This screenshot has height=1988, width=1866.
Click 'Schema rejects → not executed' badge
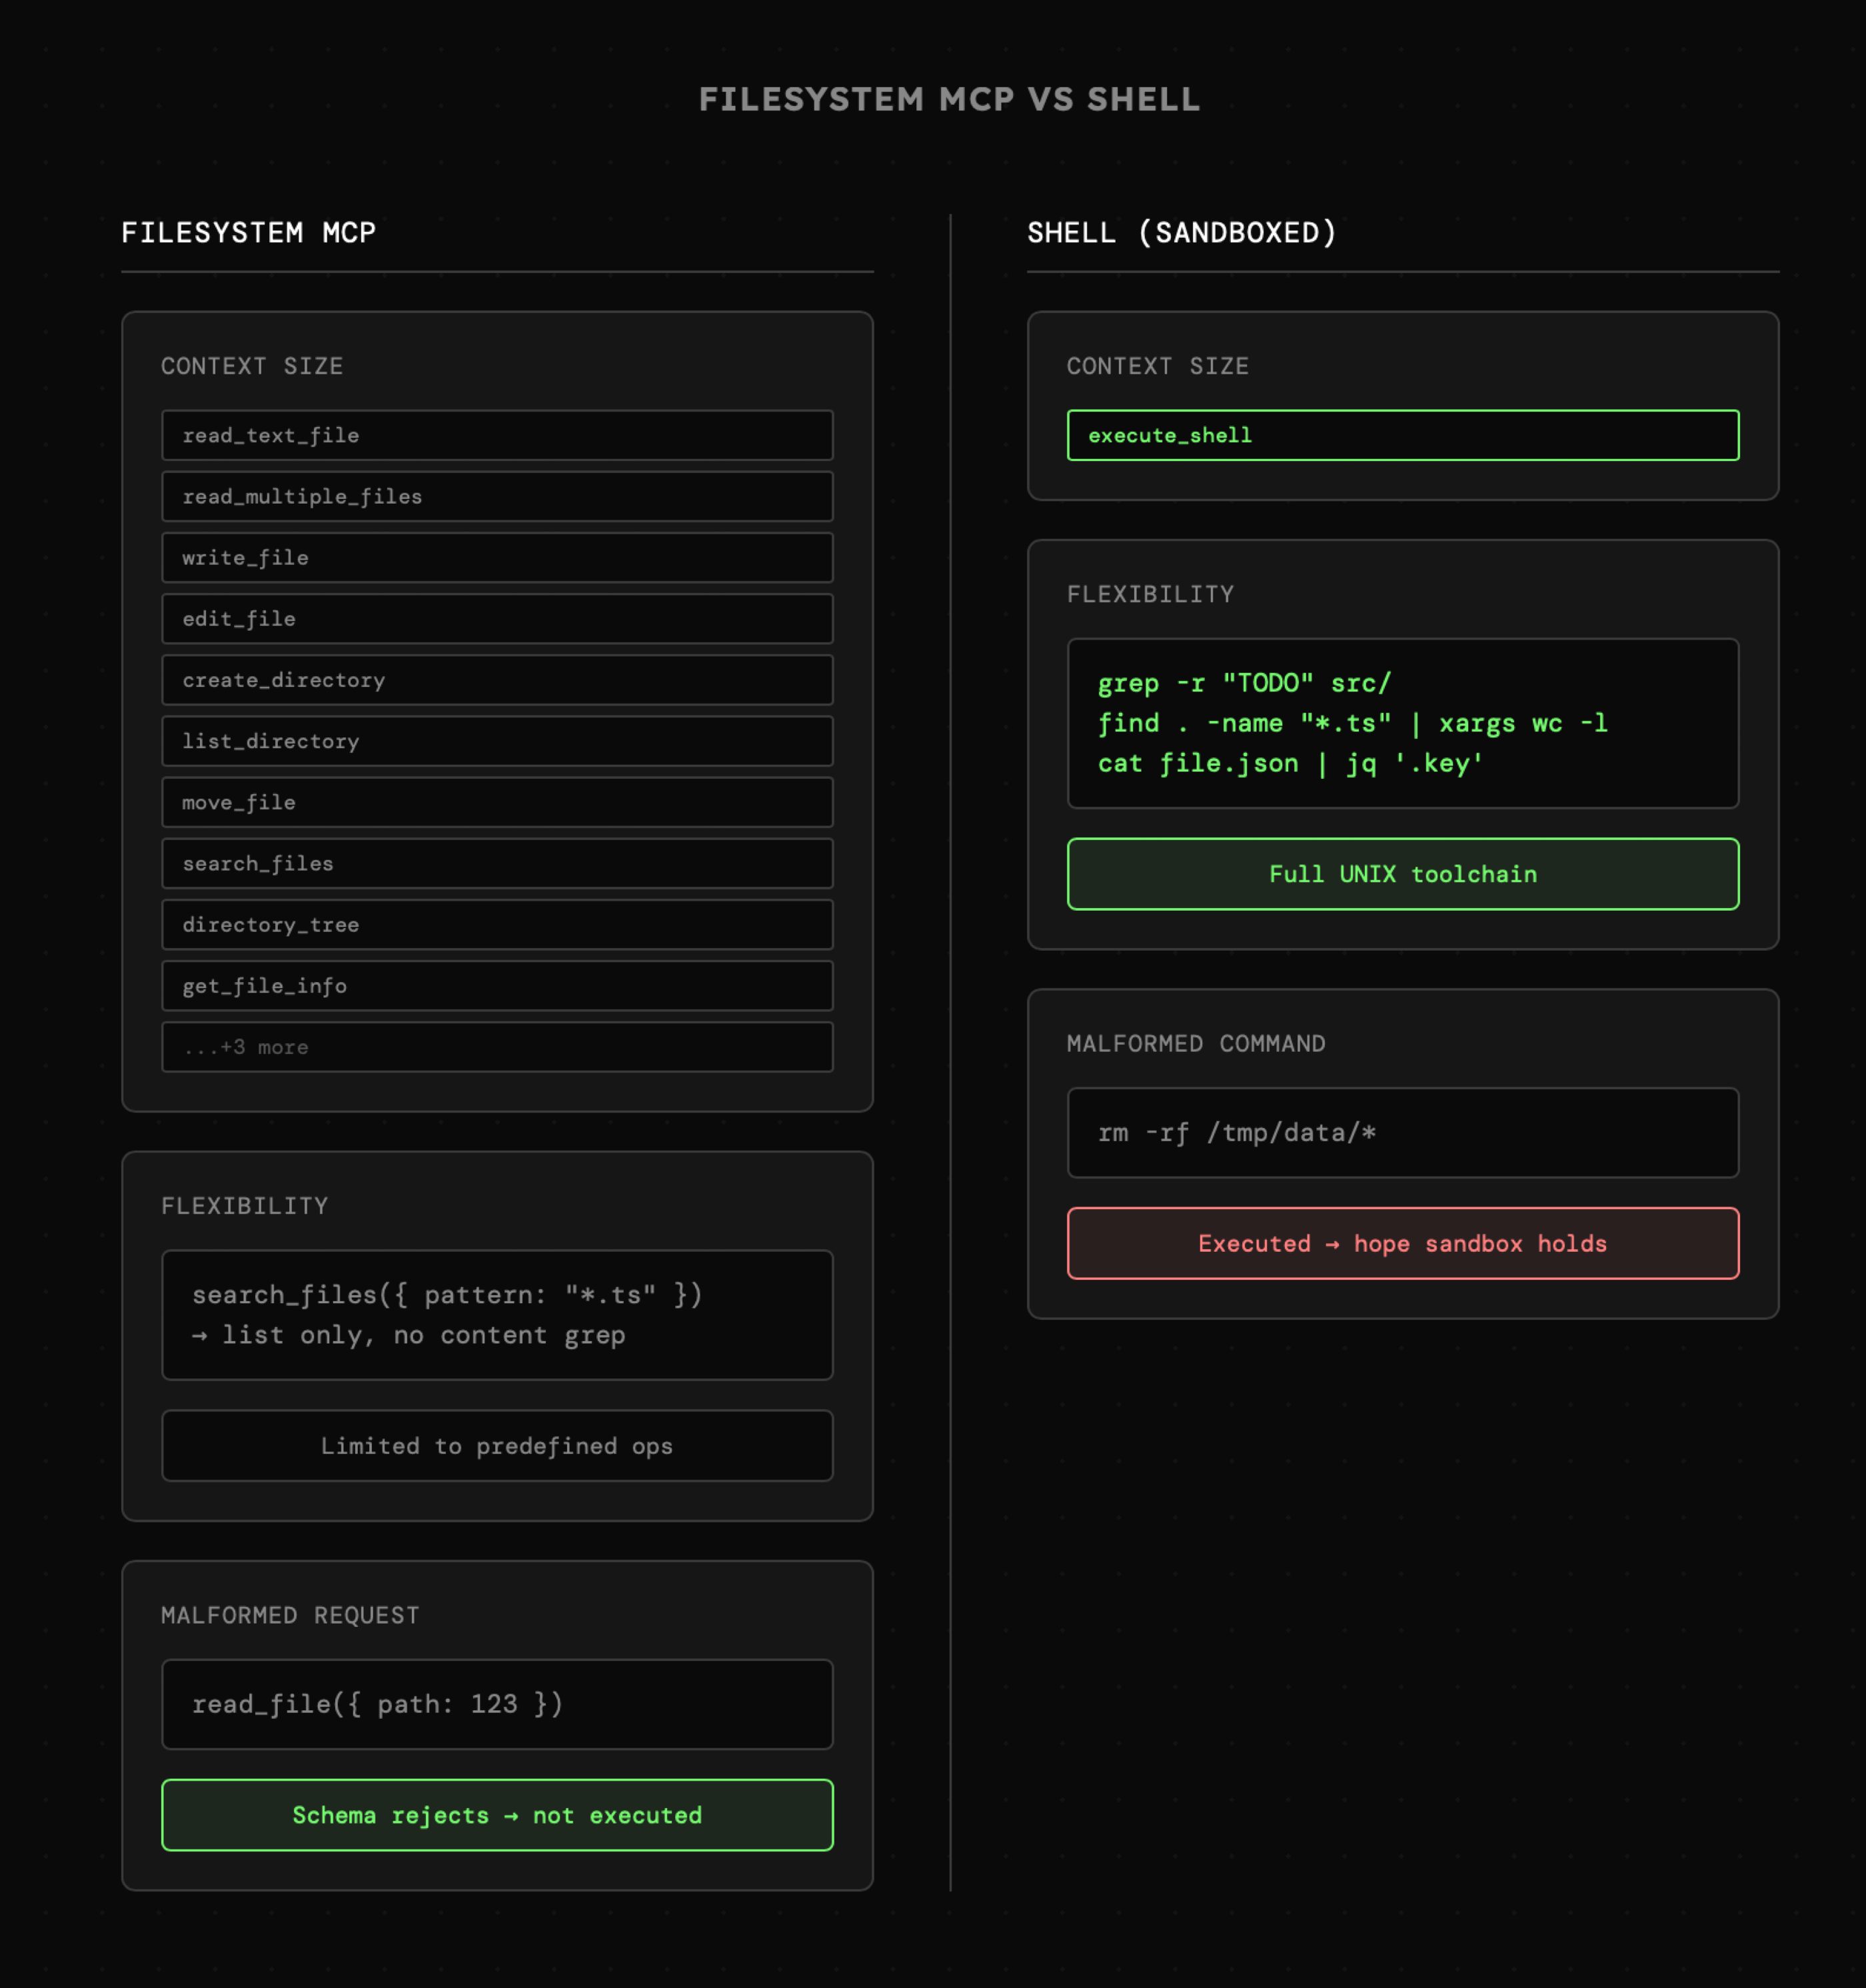coord(497,1815)
